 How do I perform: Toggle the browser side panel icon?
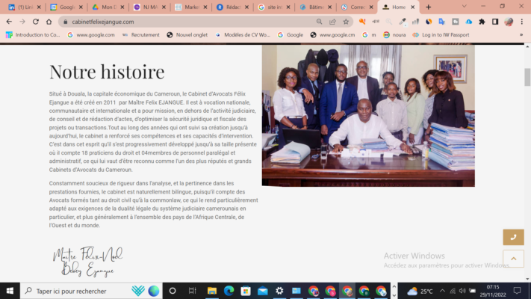coord(495,22)
